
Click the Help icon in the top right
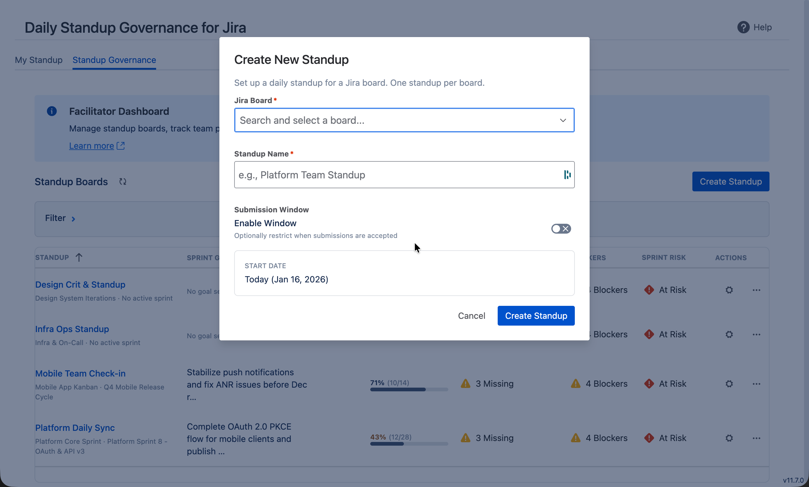pos(743,27)
